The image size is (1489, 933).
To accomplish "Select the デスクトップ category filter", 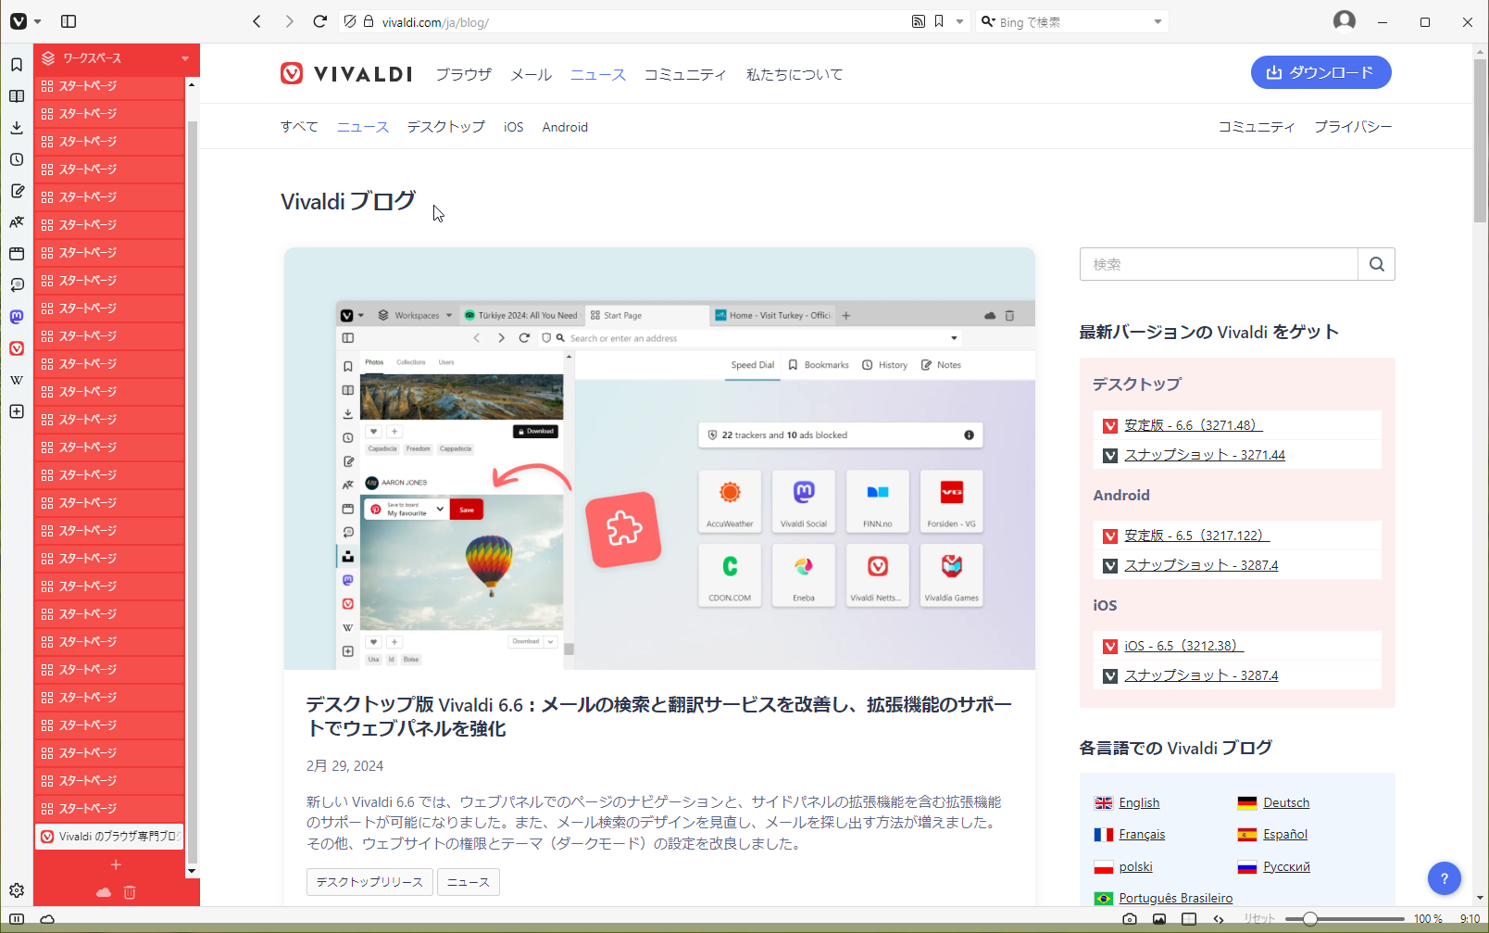I will click(446, 127).
